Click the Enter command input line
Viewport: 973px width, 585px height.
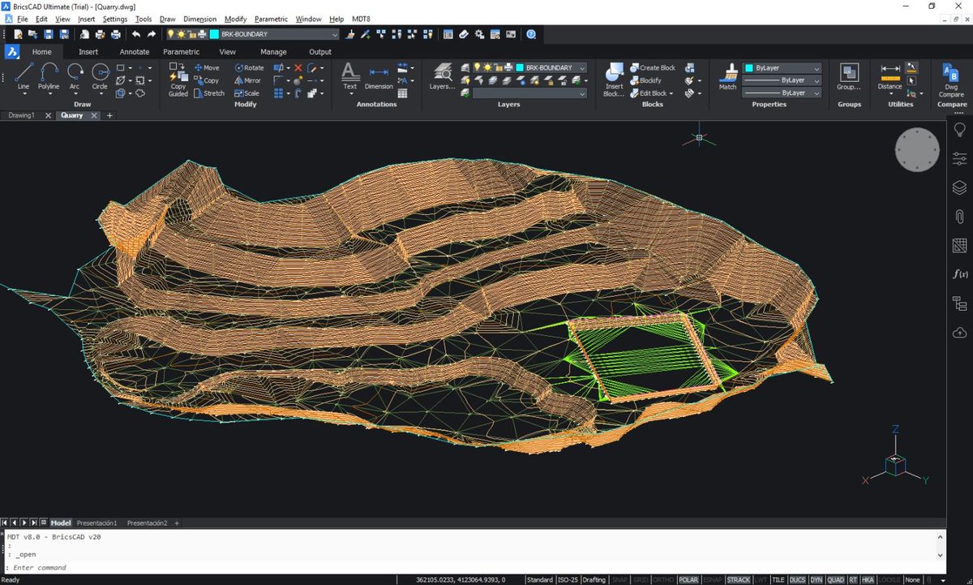(x=474, y=567)
